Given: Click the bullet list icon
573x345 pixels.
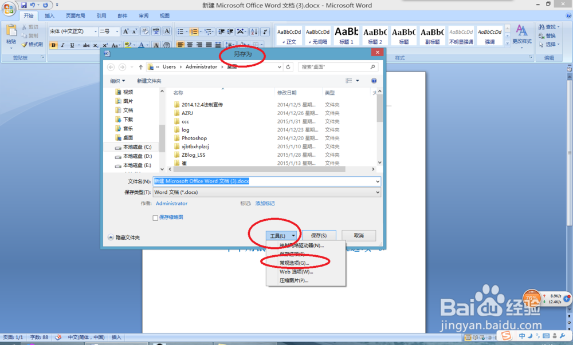Looking at the screenshot, I should pyautogui.click(x=180, y=31).
